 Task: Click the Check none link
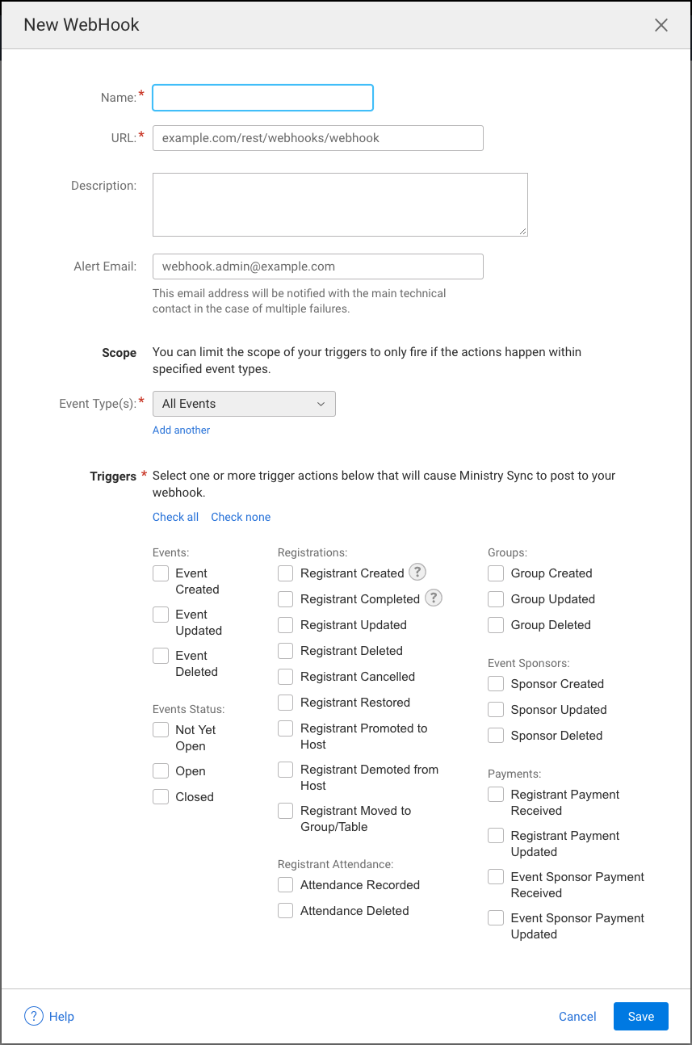(241, 517)
